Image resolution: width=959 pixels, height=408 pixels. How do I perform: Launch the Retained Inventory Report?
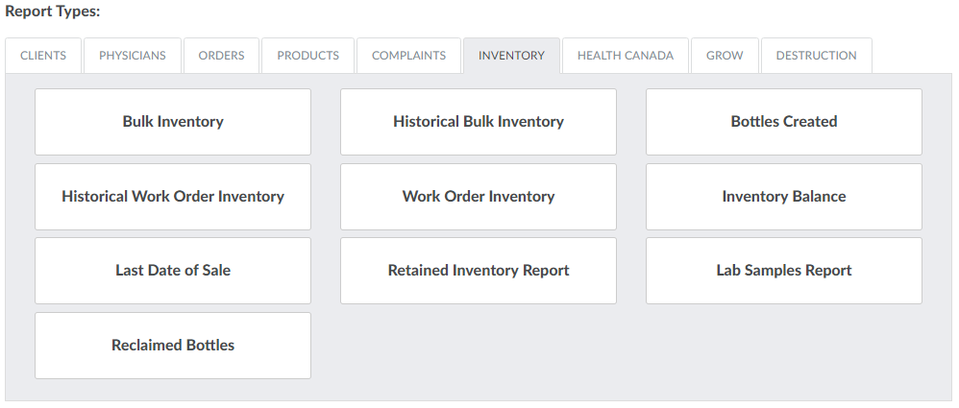point(479,271)
